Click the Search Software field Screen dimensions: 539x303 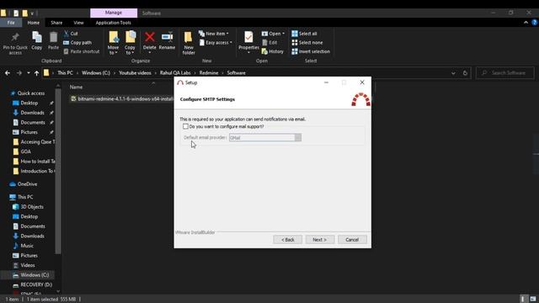[x=505, y=73]
